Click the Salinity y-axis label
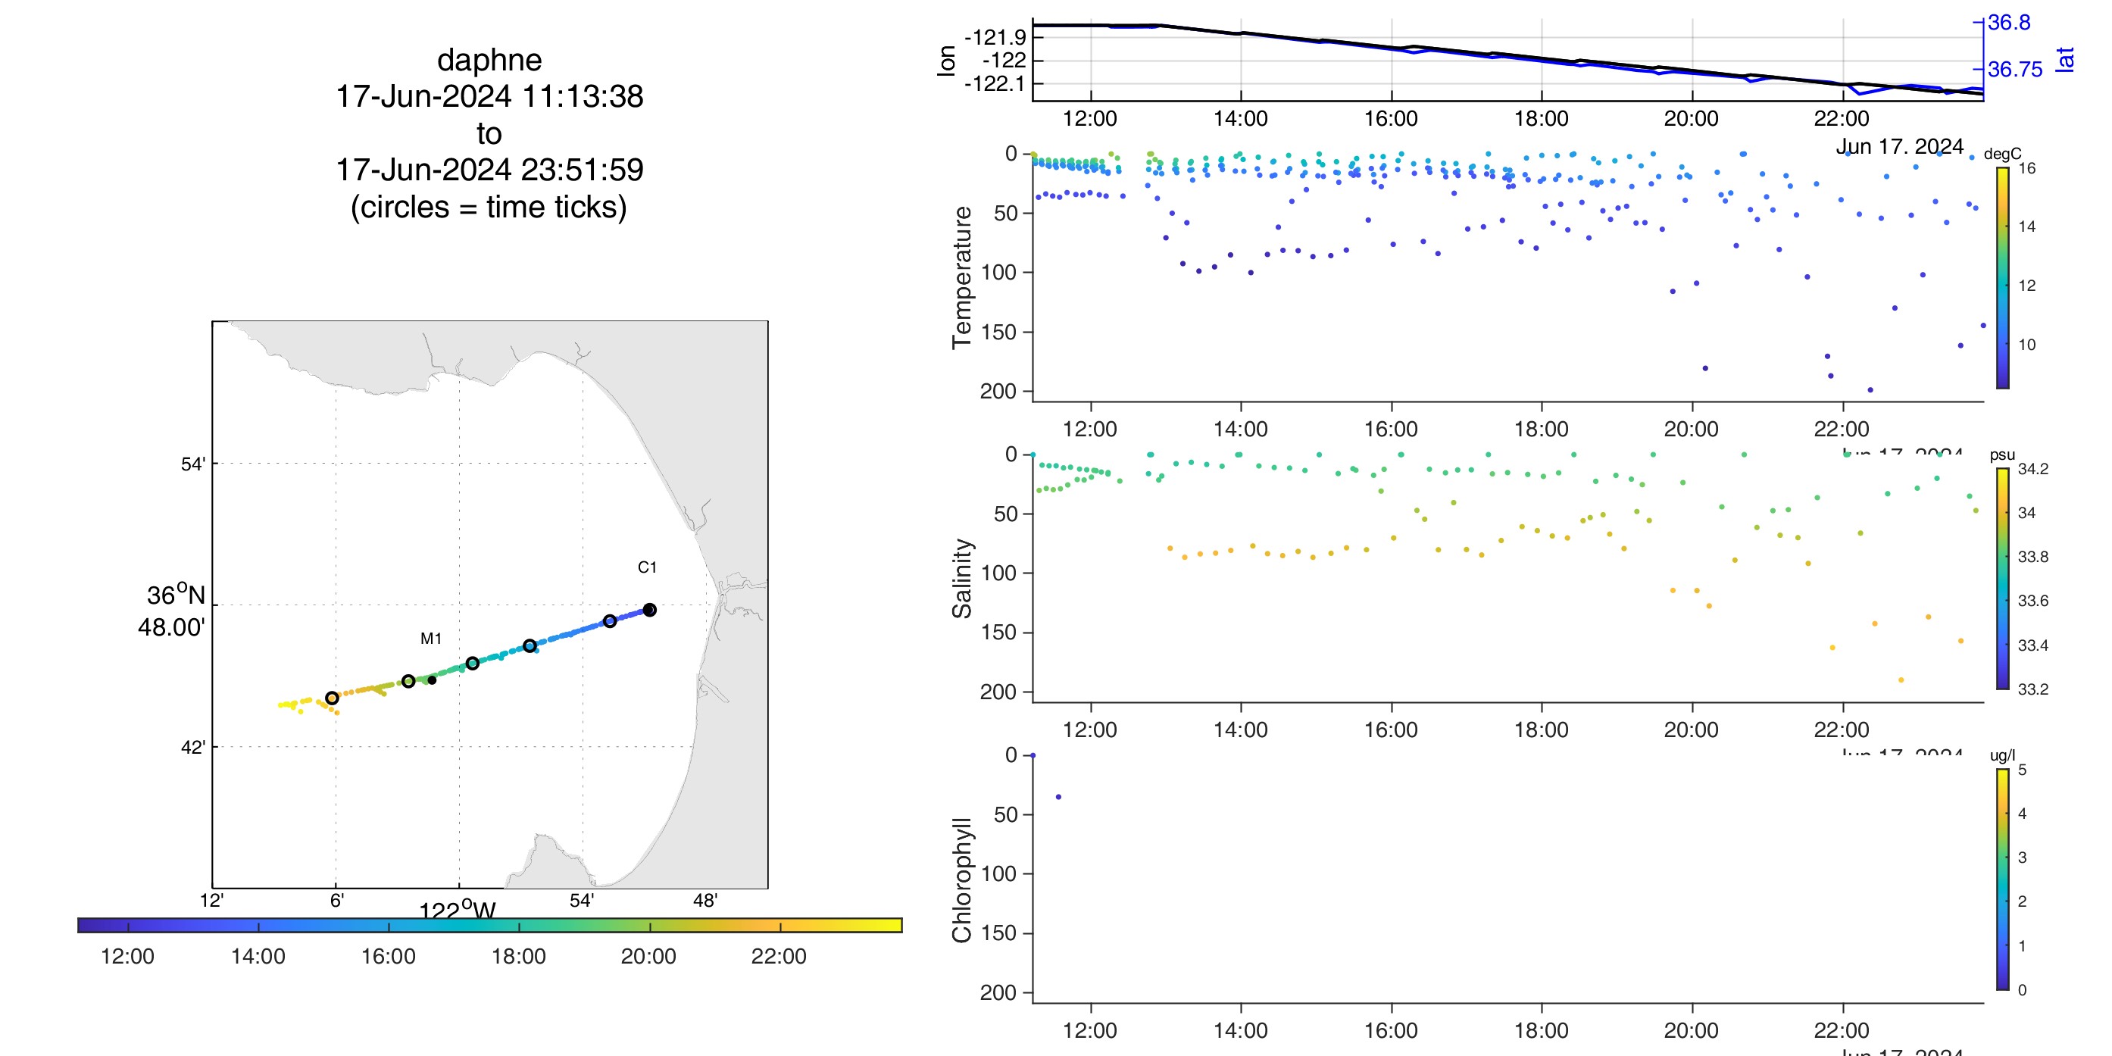The width and height of the screenshot is (2112, 1056). 962,578
